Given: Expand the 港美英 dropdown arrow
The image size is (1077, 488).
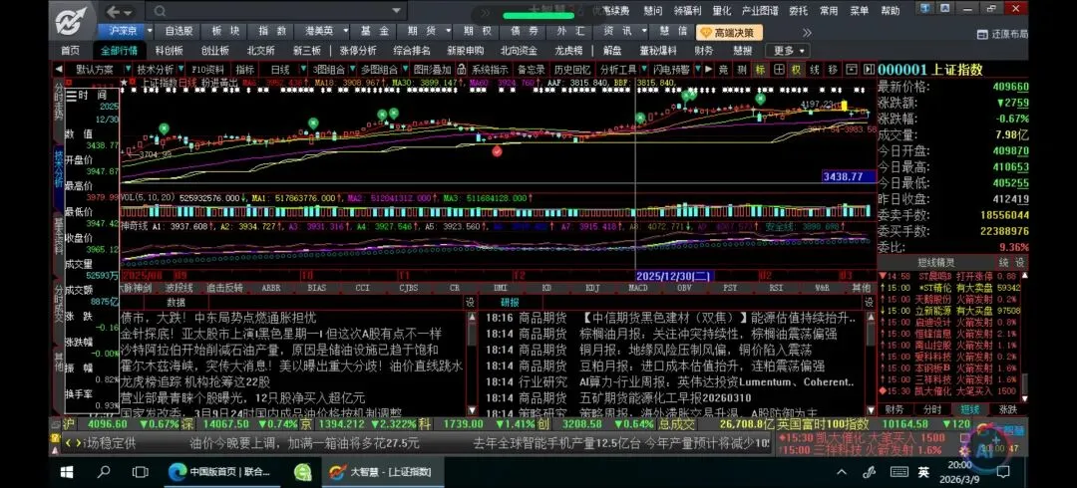Looking at the screenshot, I should click(x=344, y=31).
